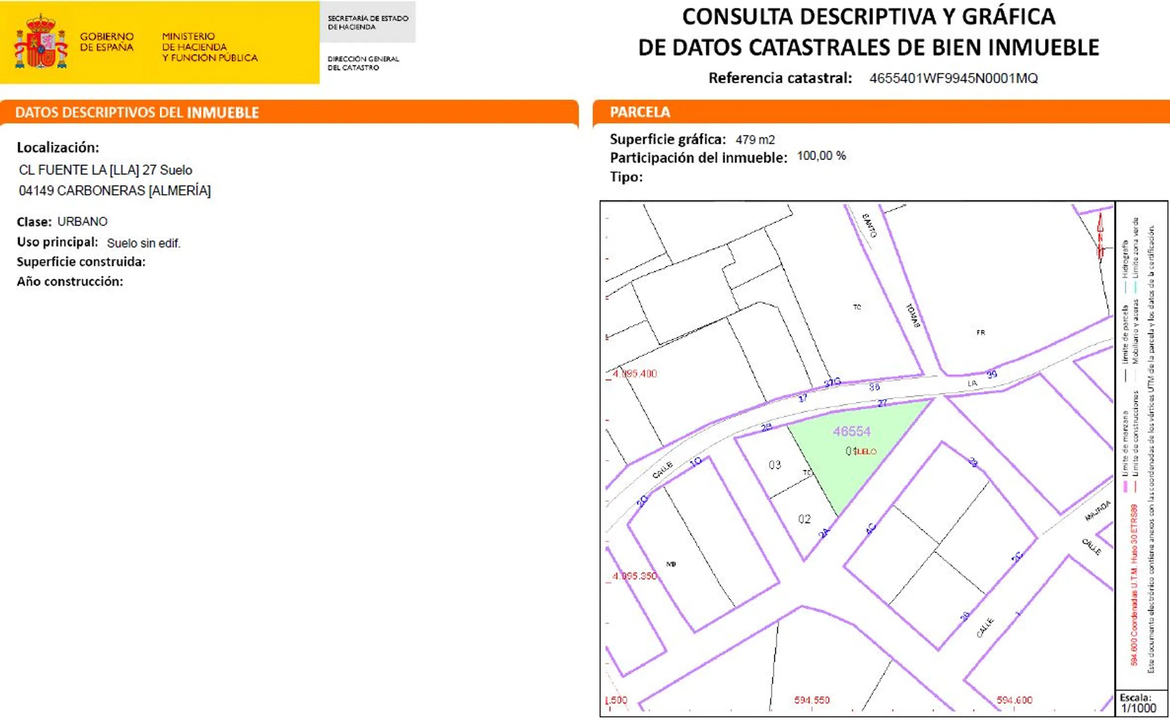This screenshot has height=721, width=1170.
Task: Click the 479 m2 surface value
Action: pyautogui.click(x=755, y=140)
